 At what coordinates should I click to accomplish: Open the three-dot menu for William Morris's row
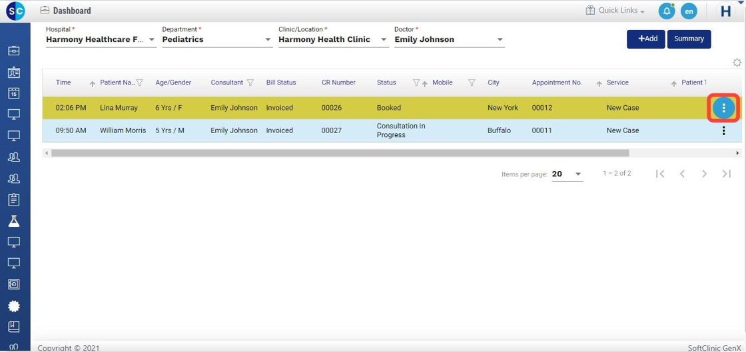coord(723,130)
